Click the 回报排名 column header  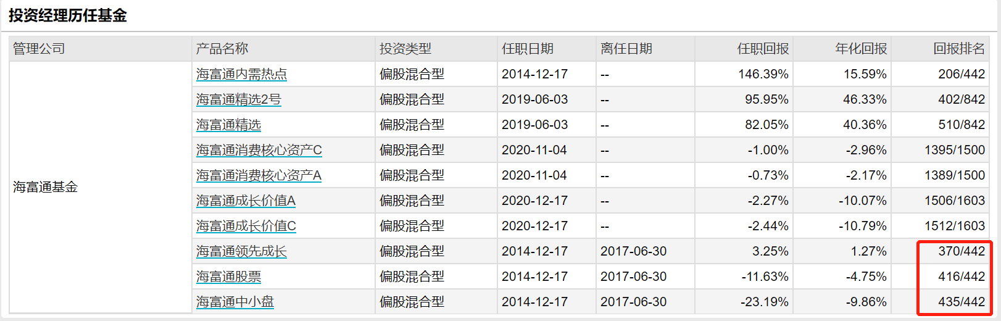(958, 49)
